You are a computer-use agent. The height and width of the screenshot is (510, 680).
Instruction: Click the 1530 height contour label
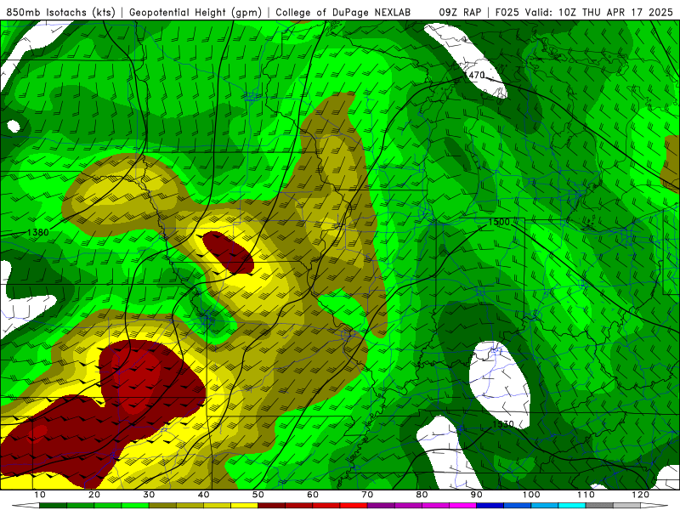(503, 424)
